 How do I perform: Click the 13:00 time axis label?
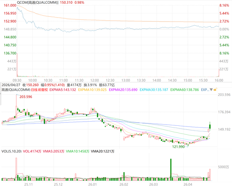(x=125, y=80)
